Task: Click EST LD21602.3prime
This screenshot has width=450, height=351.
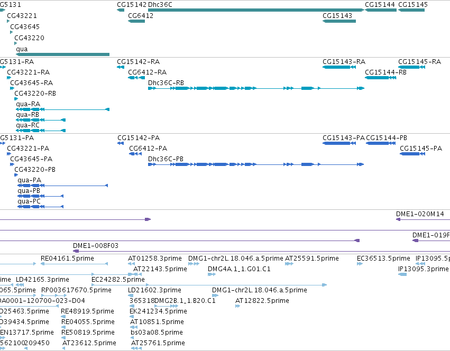Action: [154, 290]
